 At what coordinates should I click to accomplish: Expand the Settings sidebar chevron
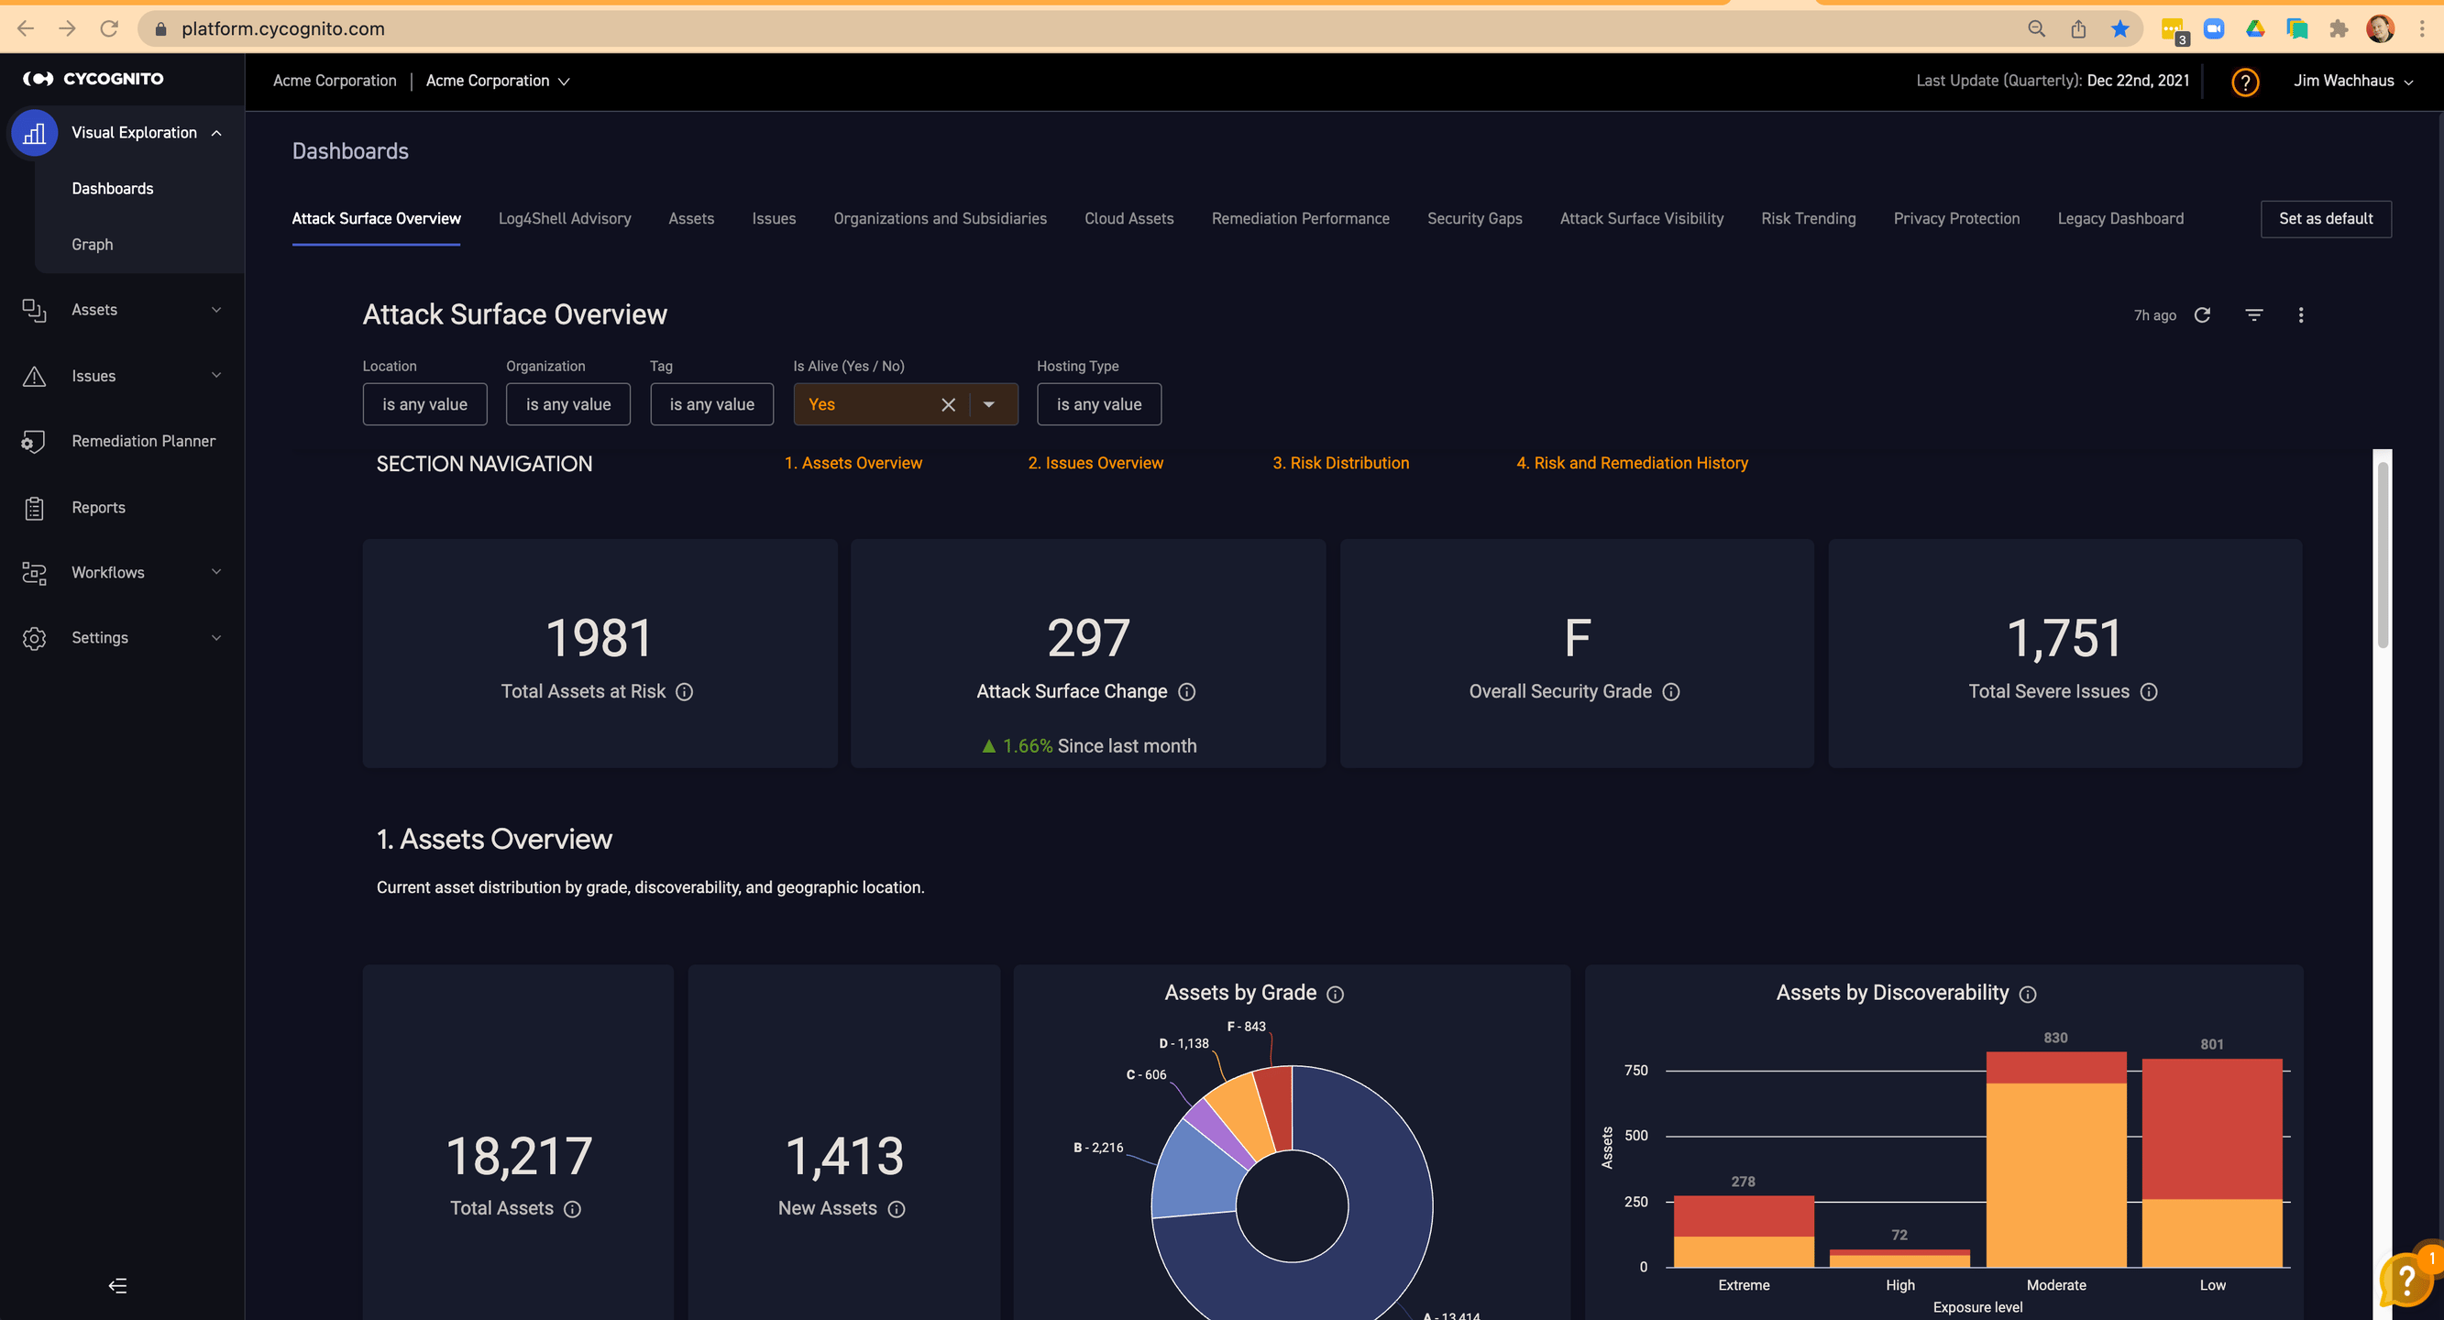[x=216, y=638]
